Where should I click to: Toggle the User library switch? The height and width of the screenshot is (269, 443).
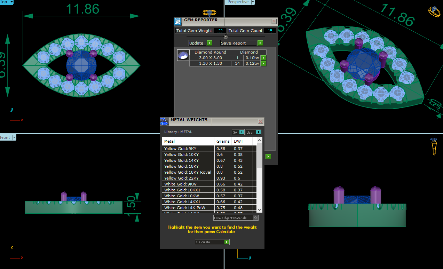point(258,132)
